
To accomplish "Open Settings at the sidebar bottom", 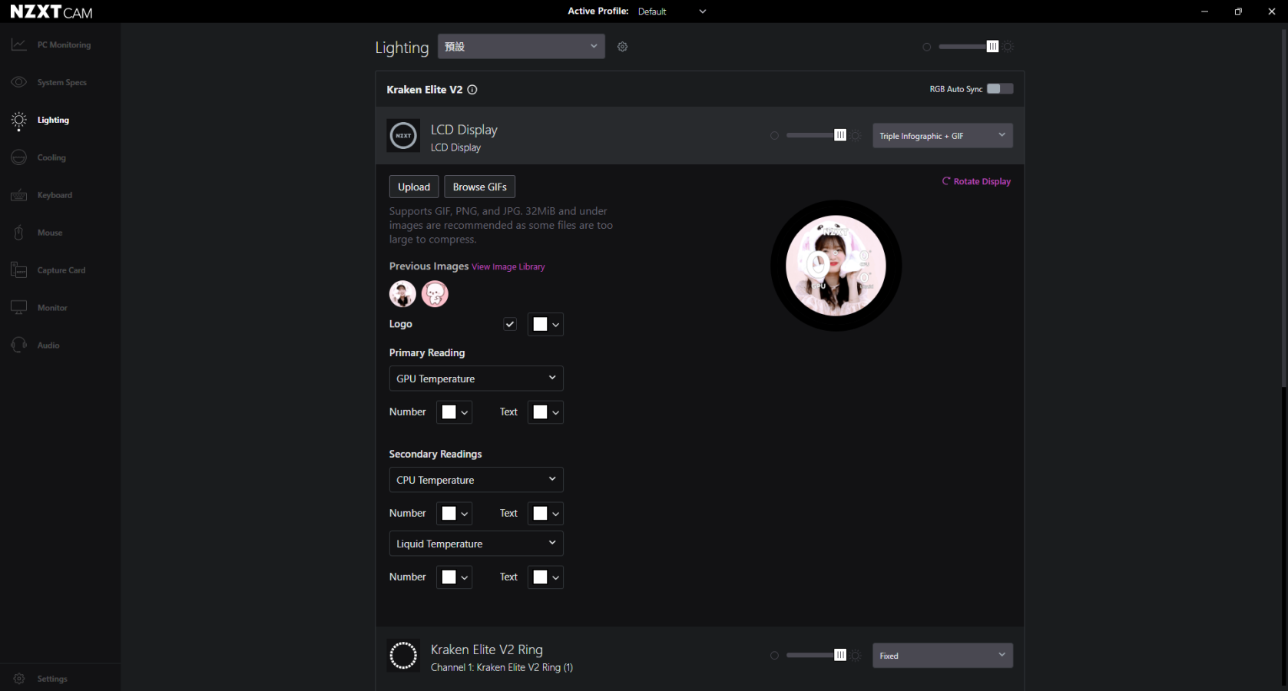I will [51, 679].
